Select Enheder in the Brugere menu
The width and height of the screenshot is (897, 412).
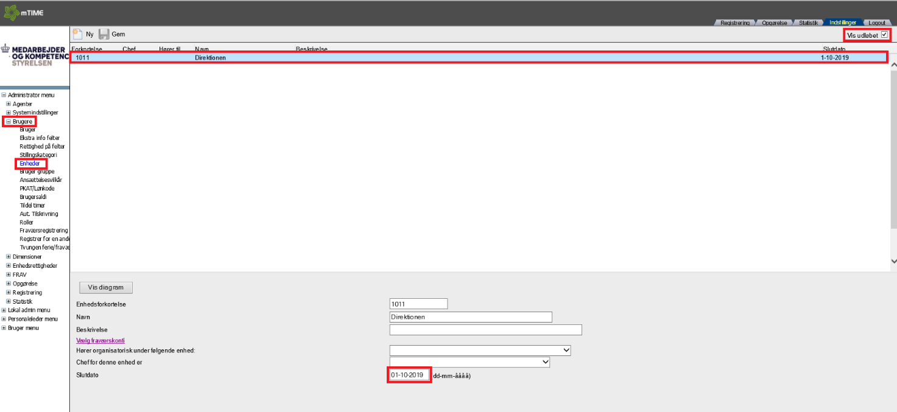29,164
